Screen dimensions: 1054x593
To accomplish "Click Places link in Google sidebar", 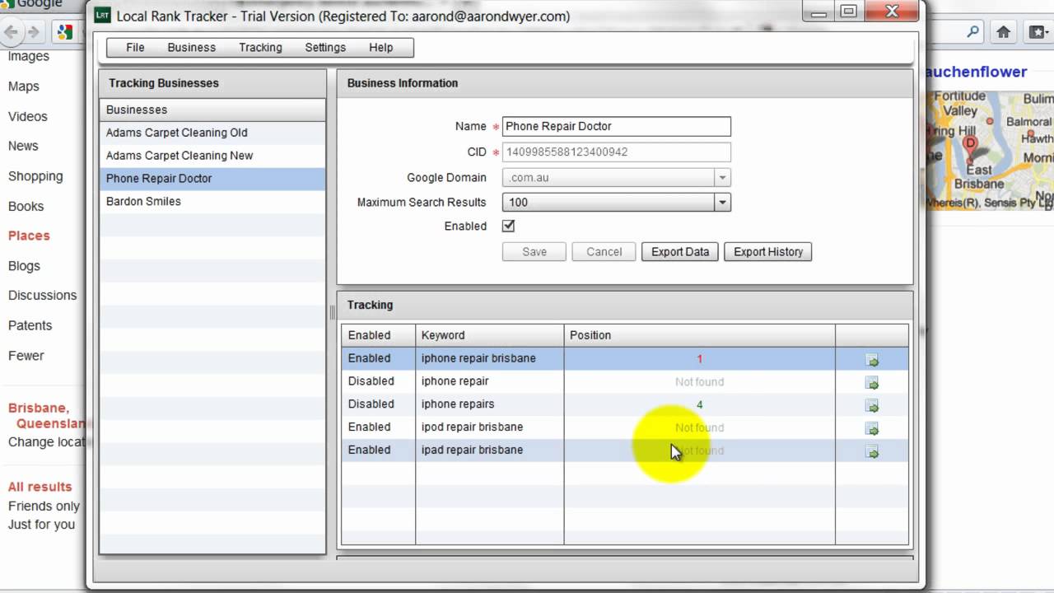I will click(29, 236).
